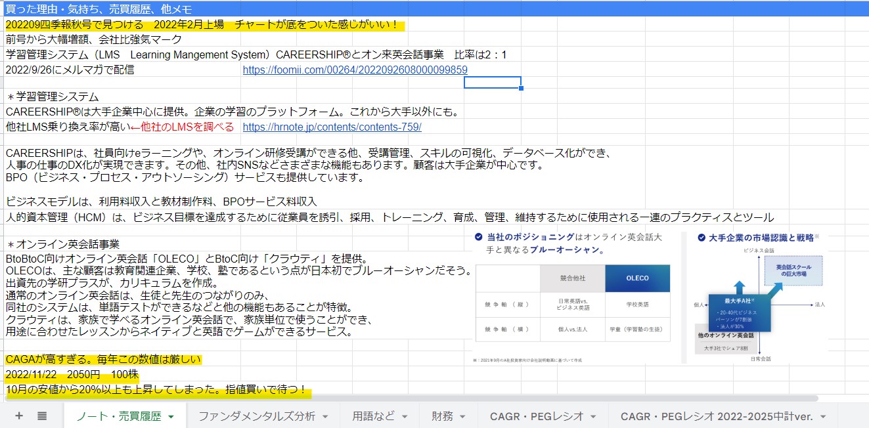Select cell starting CAREERSHIPは、社員向けeラーニング
Viewport: 869px width, 428px height.
coord(309,165)
